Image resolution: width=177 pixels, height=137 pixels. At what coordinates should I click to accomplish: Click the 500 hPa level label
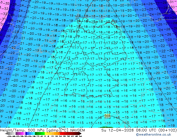point(36,130)
